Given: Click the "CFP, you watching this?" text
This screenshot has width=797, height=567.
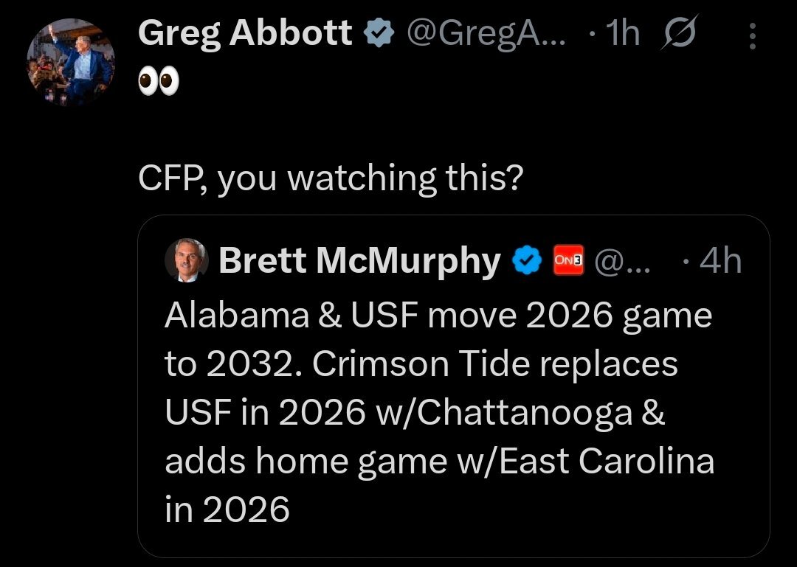Looking at the screenshot, I should click(330, 178).
